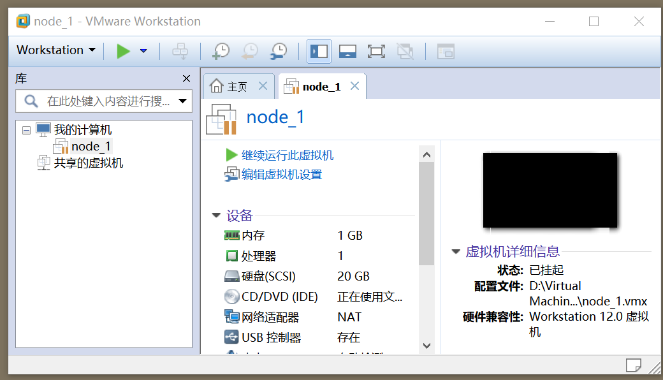The height and width of the screenshot is (380, 663).
Task: Select the USB 控制器 device row
Action: (x=313, y=337)
